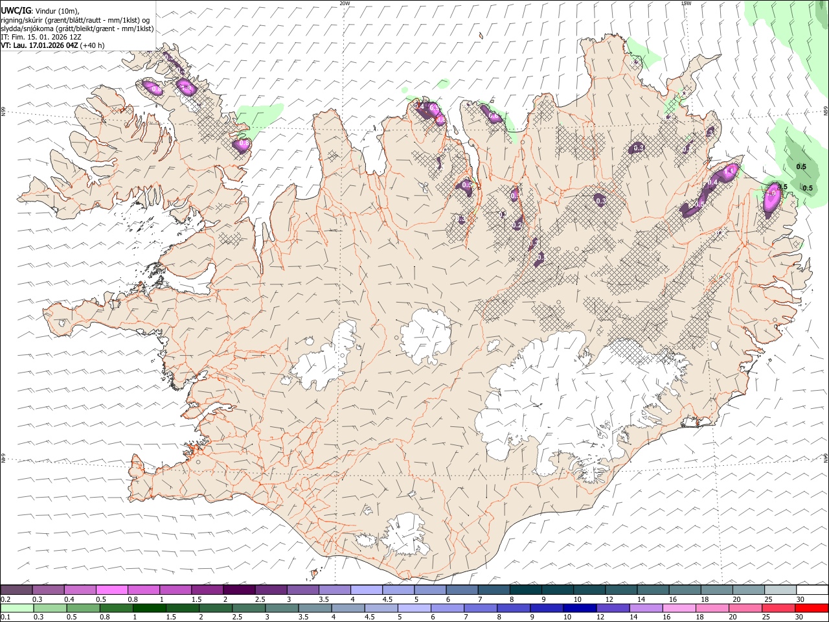Select the darkest purple 2 swatch in top legend row
The height and width of the screenshot is (622, 829).
pos(239,590)
